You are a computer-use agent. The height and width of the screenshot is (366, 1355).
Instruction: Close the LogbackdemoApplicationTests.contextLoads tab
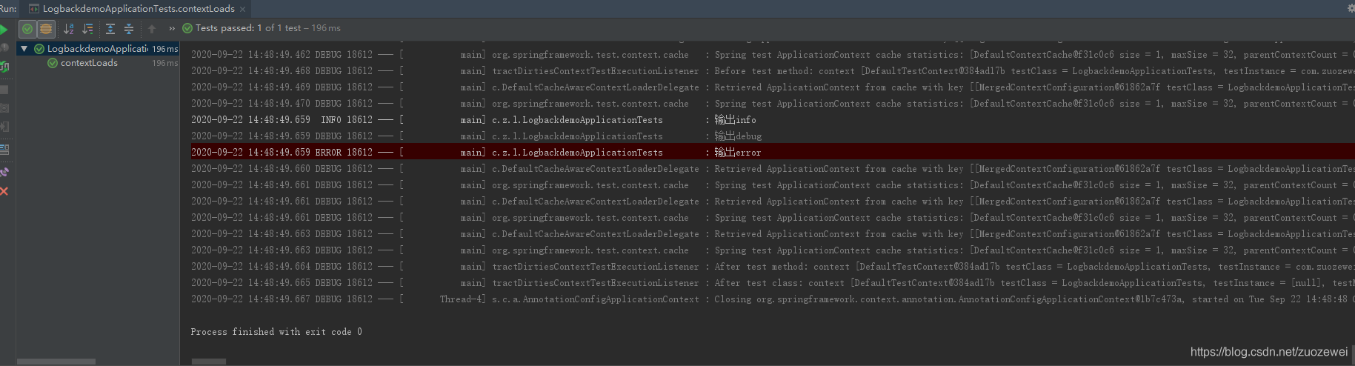pyautogui.click(x=242, y=9)
